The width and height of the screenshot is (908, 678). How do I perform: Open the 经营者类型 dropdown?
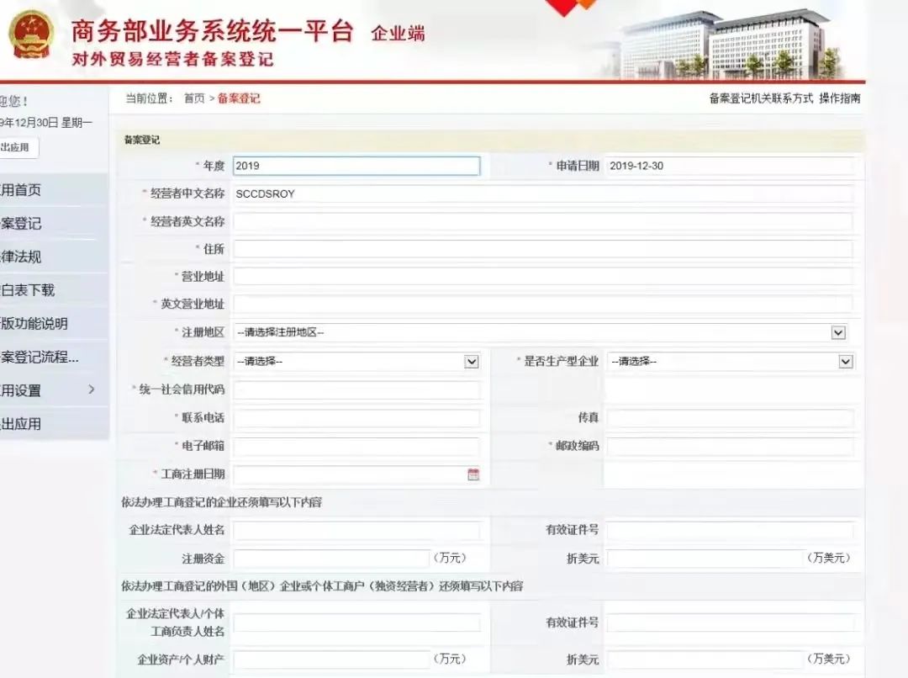point(471,362)
